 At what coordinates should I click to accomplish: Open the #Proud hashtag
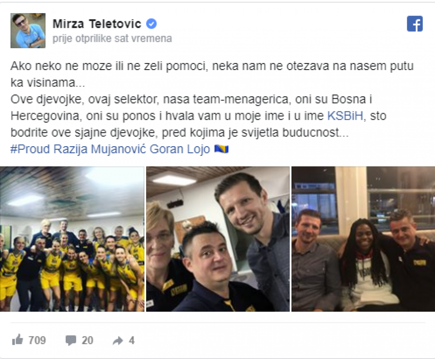pyautogui.click(x=30, y=149)
